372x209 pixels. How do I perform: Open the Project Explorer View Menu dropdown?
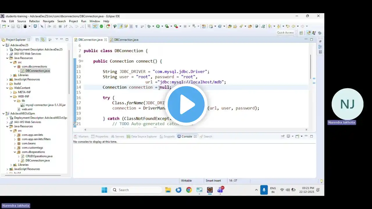pos(57,39)
